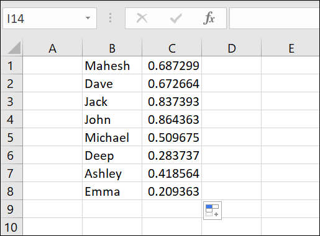
Task: Click the Enter checkmark icon in formula bar
Action: [x=176, y=19]
